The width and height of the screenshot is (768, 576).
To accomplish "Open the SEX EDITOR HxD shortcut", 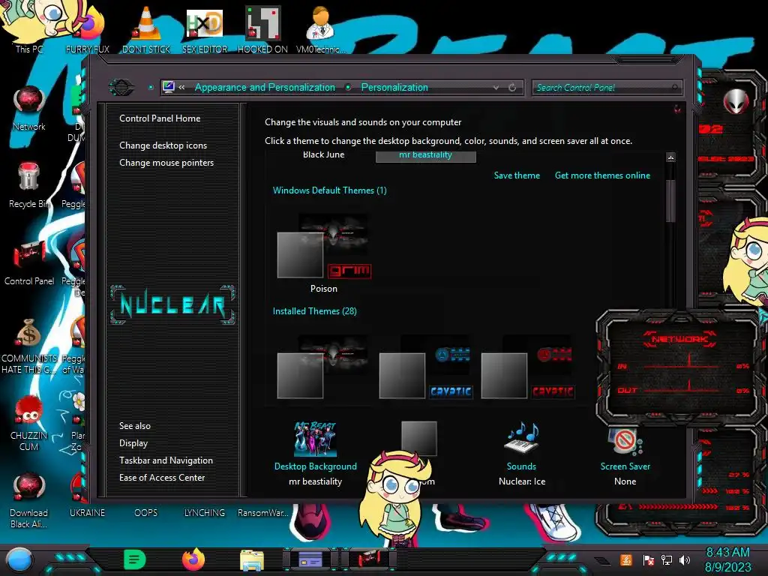I will [x=205, y=29].
